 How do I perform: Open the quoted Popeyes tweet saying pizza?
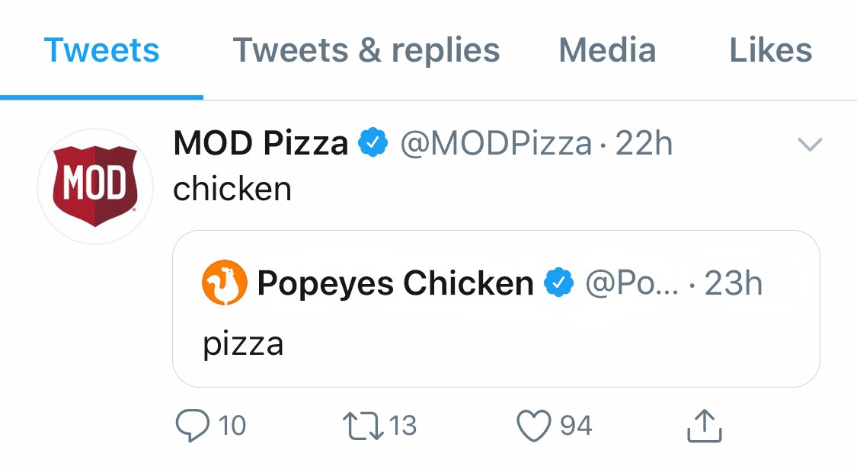495,344
